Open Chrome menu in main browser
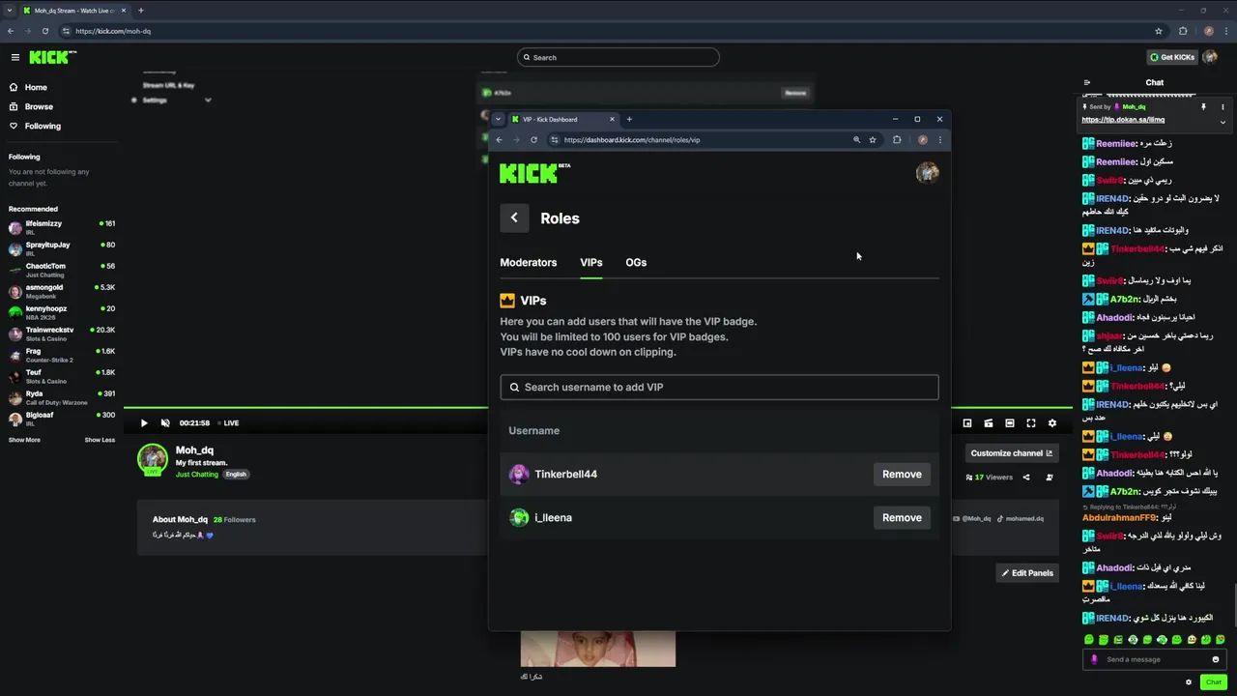 (1224, 31)
